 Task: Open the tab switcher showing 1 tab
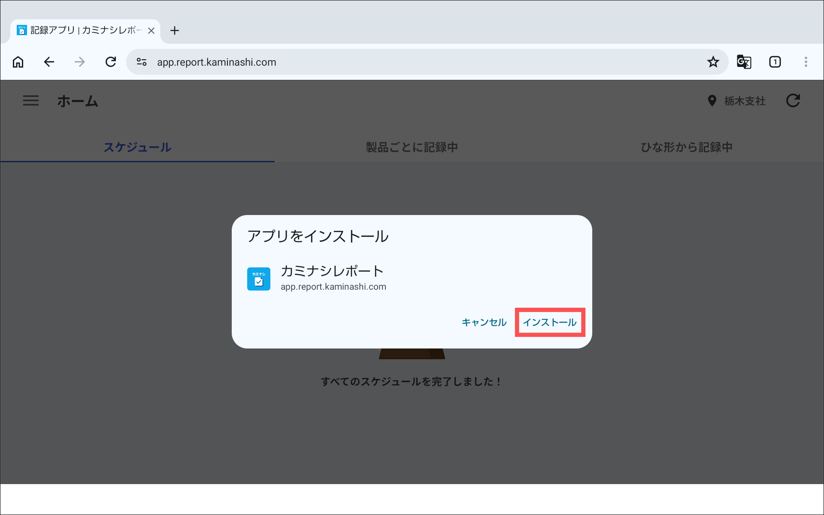[775, 62]
